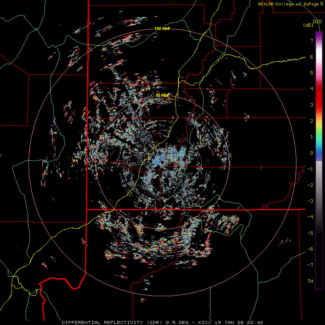Select the -7 dB tick label
This screenshot has width=325, height=325.
[310, 265]
